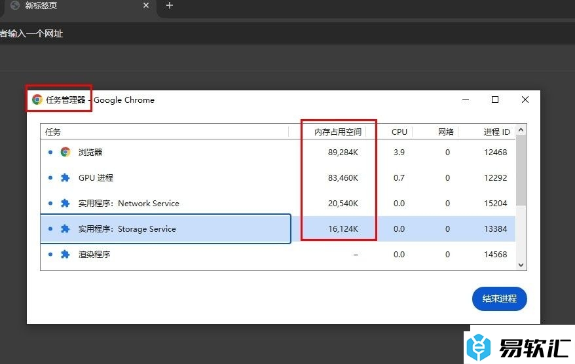Click the puzzle icon beside 渲染程序
Screen dimensions: 575x364
tap(65, 254)
